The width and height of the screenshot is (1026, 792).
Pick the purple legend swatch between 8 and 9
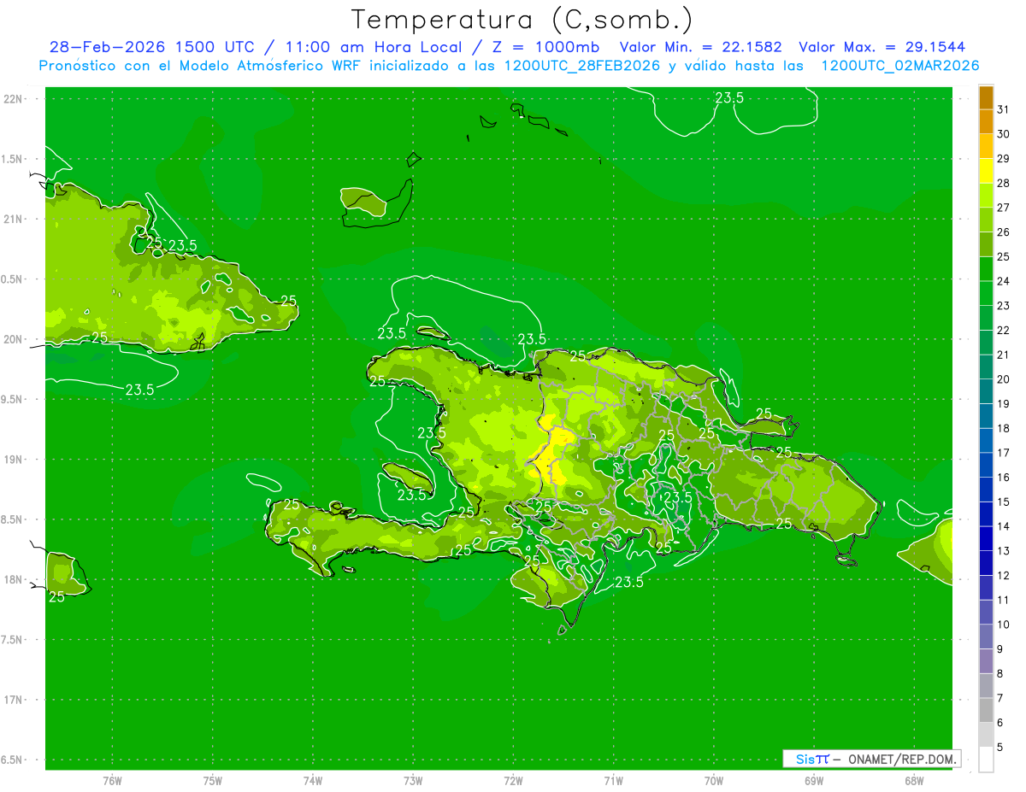coord(986,661)
